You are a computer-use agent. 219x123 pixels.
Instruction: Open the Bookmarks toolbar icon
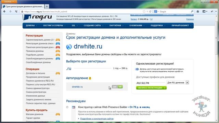(x=205, y=12)
